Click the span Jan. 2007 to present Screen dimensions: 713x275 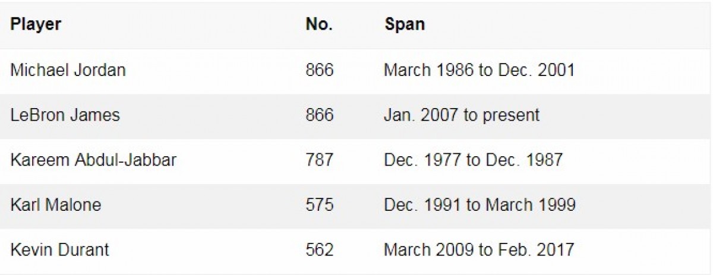(x=462, y=115)
